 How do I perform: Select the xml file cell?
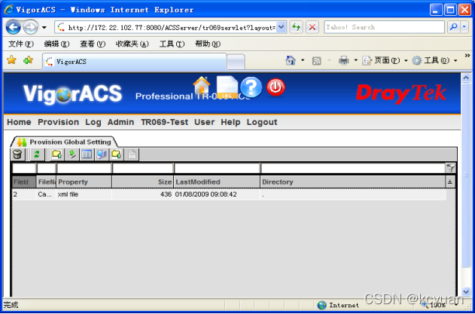pyautogui.click(x=84, y=194)
